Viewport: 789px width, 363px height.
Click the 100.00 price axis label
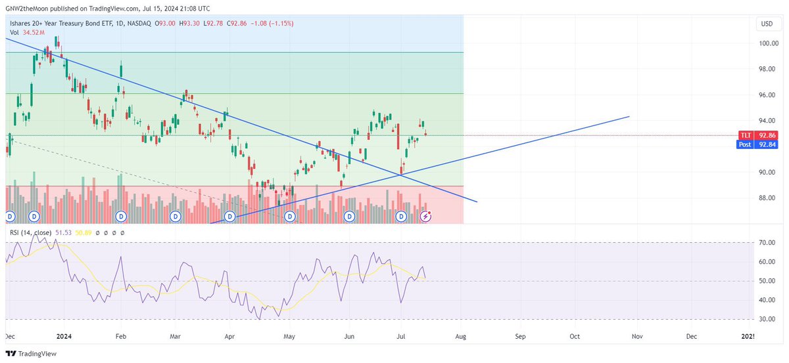[x=769, y=44]
